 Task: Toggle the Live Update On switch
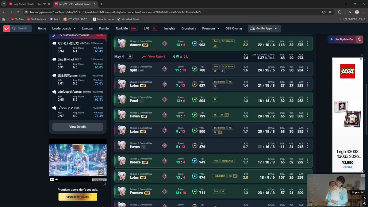pos(341,39)
